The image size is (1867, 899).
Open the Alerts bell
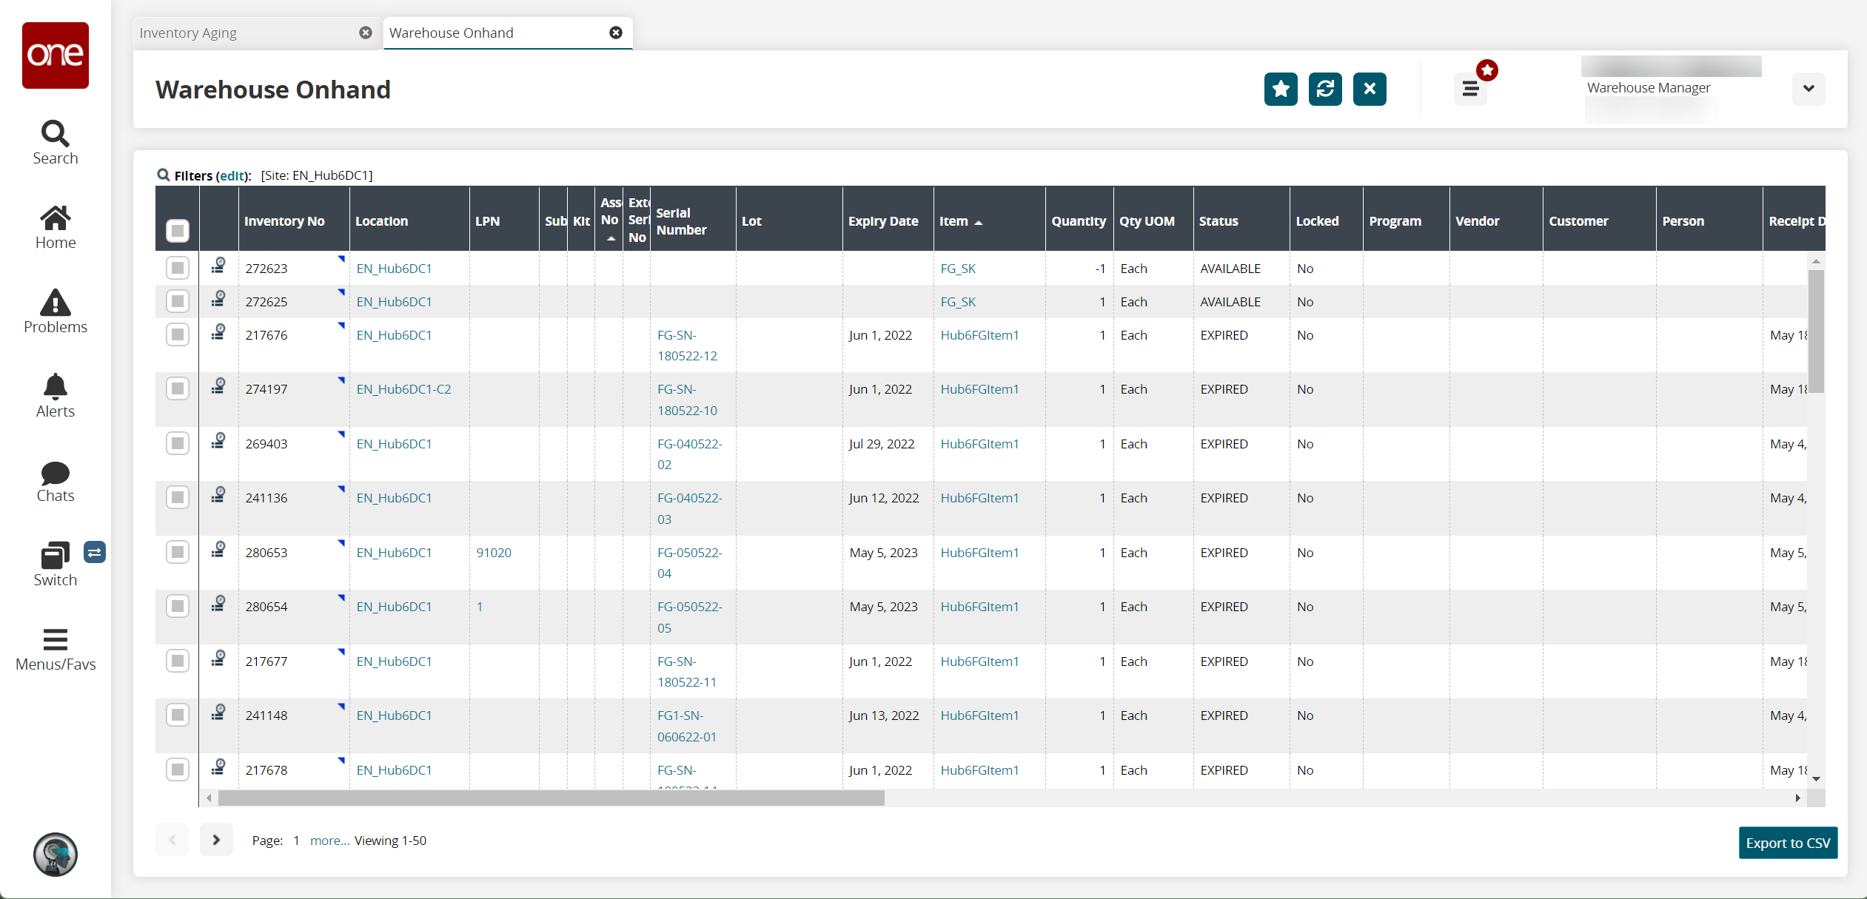click(x=56, y=396)
